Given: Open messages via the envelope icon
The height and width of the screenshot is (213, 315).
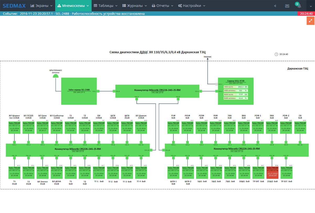Looking at the screenshot, I should point(287,6).
